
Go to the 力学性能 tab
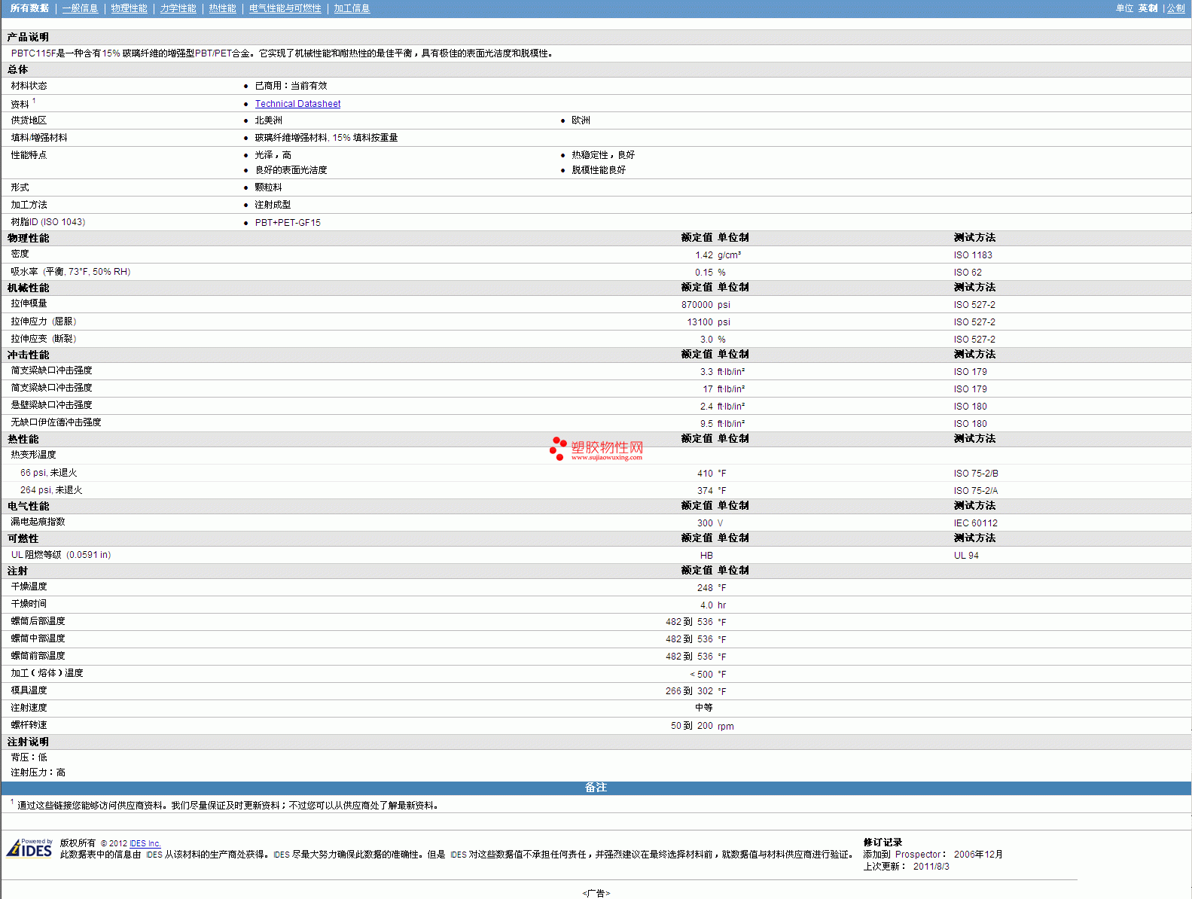tap(178, 8)
